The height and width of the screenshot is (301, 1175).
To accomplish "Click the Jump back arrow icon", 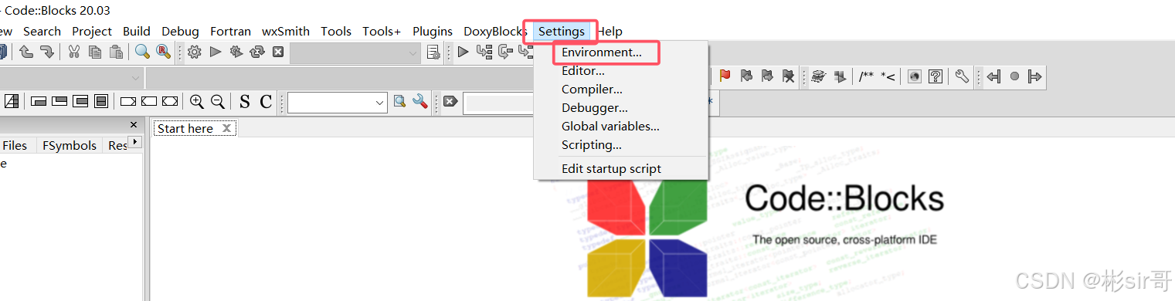I will pos(994,76).
